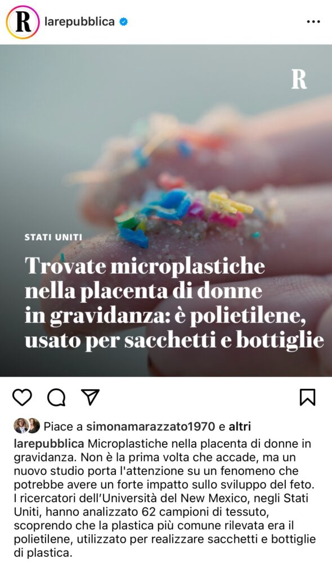Viewport: 332px width, 576px height.
Task: Tap "Piace a" likes line
Action: click(132, 426)
